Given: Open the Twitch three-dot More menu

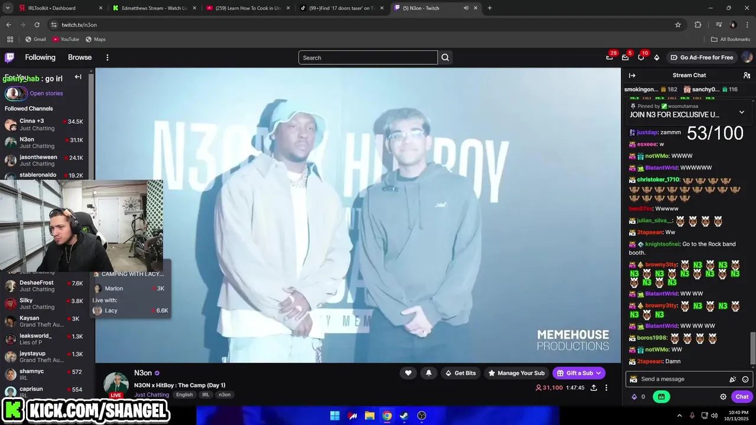Looking at the screenshot, I should 107,57.
